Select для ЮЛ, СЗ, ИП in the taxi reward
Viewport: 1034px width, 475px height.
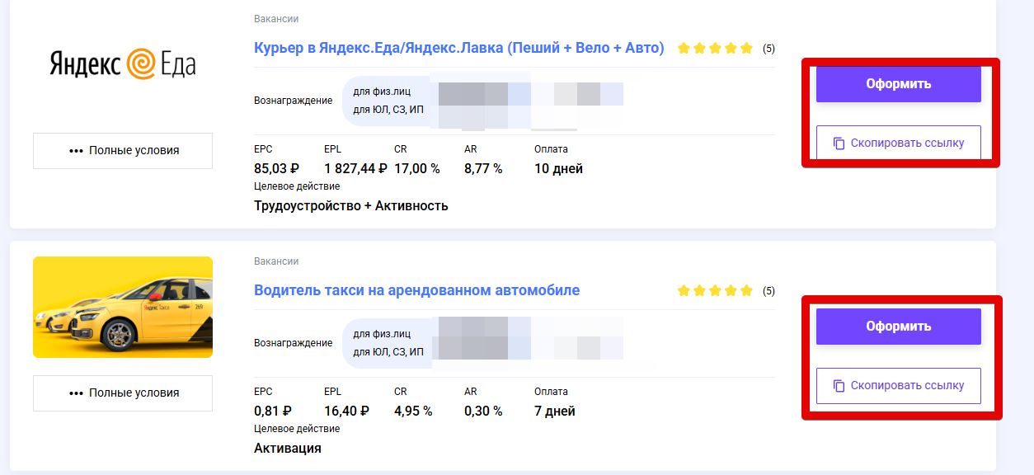coord(388,352)
